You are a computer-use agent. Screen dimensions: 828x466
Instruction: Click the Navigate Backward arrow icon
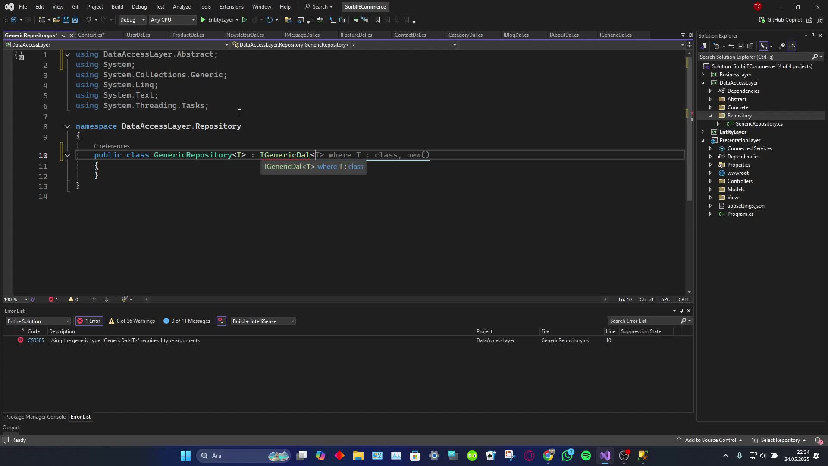coord(13,20)
